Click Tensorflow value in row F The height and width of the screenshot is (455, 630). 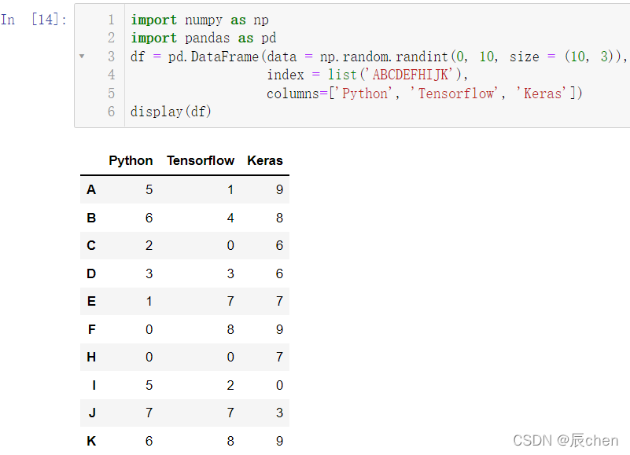click(230, 329)
